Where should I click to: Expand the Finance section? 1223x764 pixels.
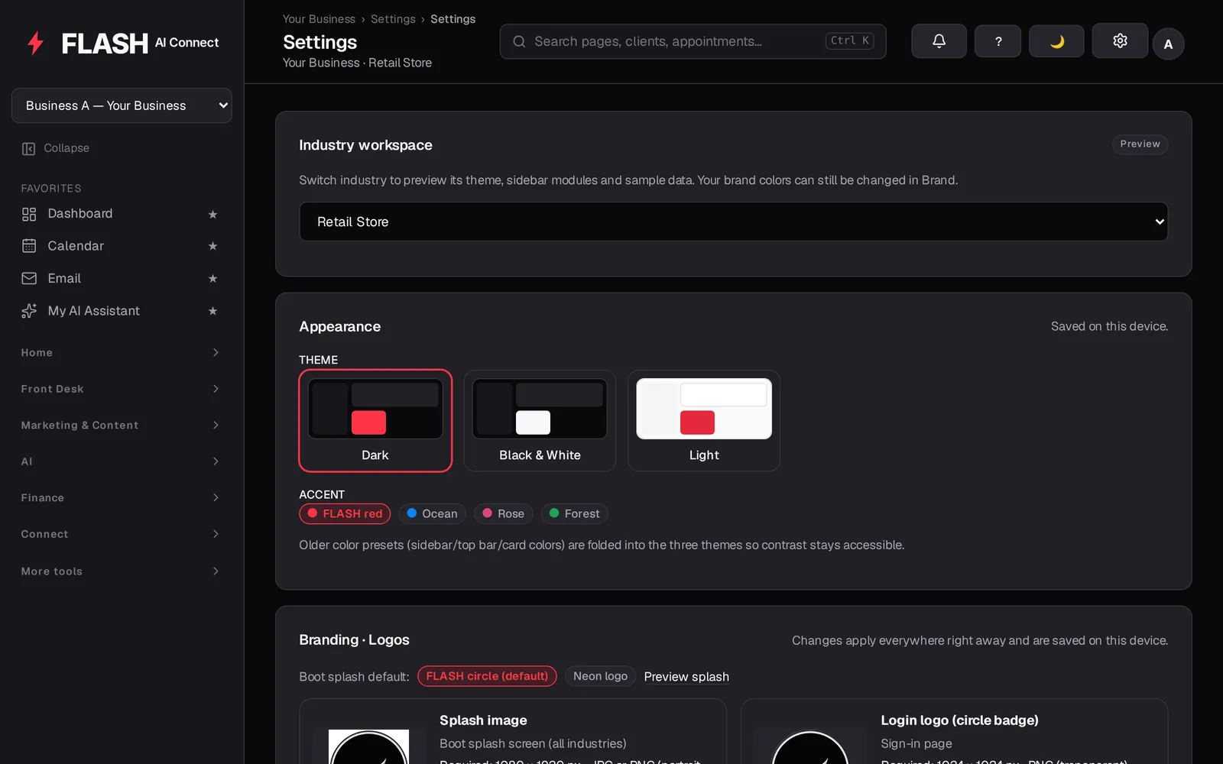pos(121,498)
